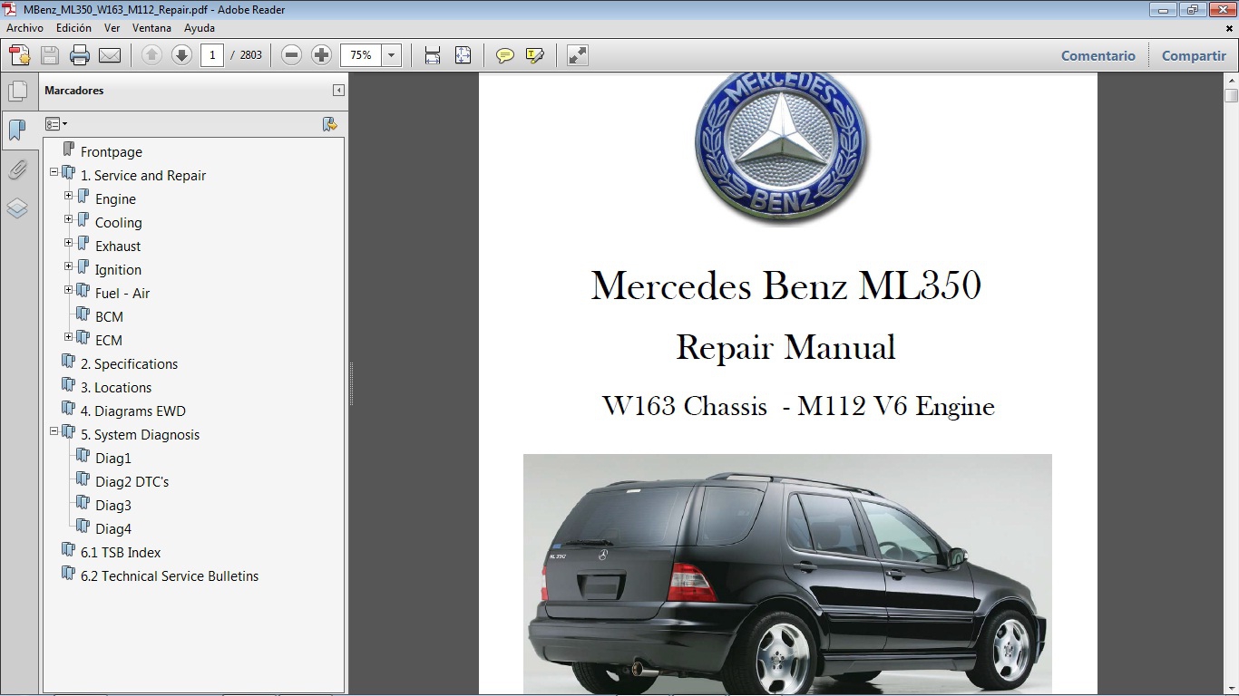The height and width of the screenshot is (696, 1239).
Task: Open the bookmark options menu
Action: tap(56, 123)
